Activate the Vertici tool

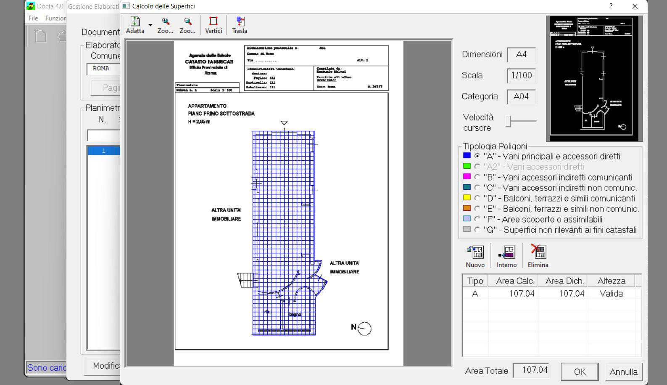(x=214, y=25)
